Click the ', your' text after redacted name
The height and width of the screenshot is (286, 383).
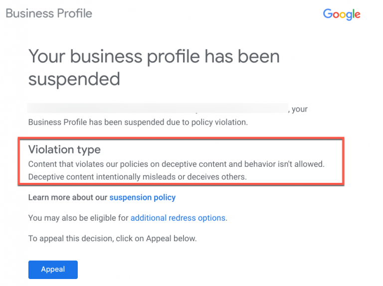300,109
